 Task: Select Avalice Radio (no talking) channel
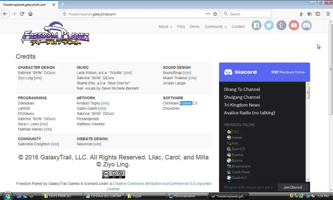pos(249,113)
